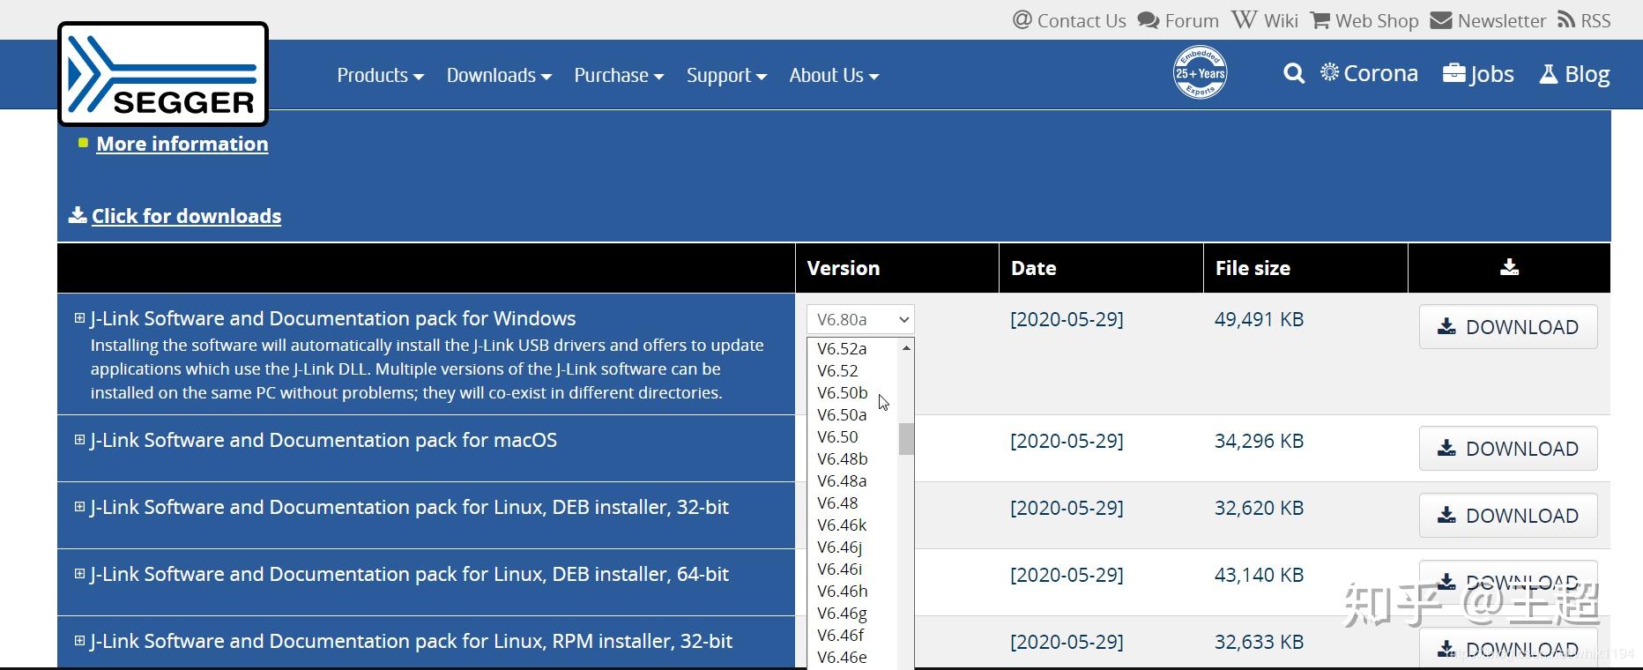
Task: Click the 25+ Years Embedded Experts badge
Action: click(1200, 73)
